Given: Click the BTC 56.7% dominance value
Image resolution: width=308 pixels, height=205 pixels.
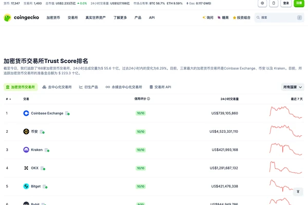Looking at the screenshot, I should (157, 4).
